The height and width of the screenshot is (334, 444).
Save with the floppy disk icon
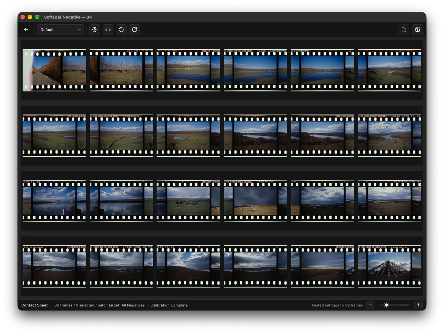point(417,30)
